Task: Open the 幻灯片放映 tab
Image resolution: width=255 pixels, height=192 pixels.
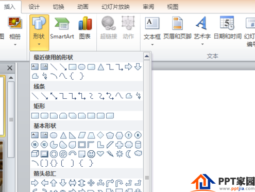Action: pos(115,7)
